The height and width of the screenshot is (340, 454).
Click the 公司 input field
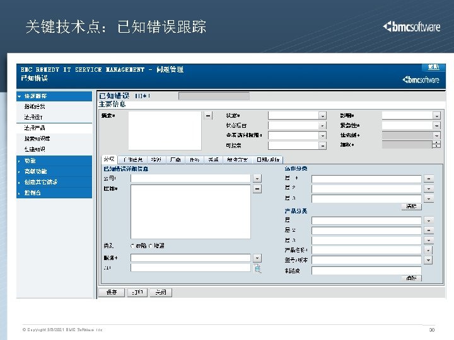coord(190,178)
